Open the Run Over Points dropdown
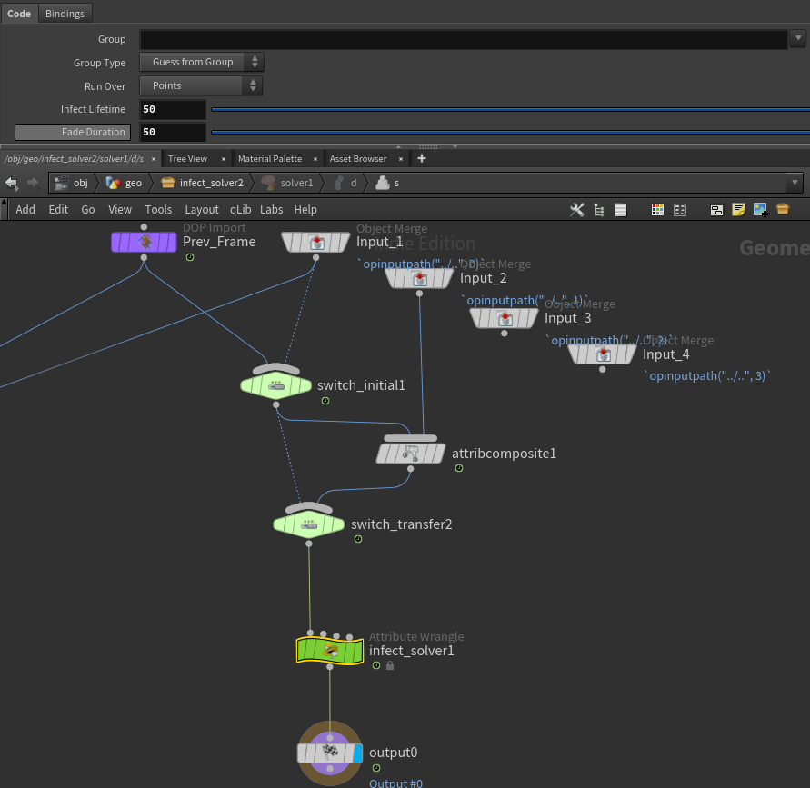Screen dimensions: 810x788 point(201,85)
